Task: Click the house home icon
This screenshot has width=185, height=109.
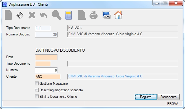Action: point(118,15)
